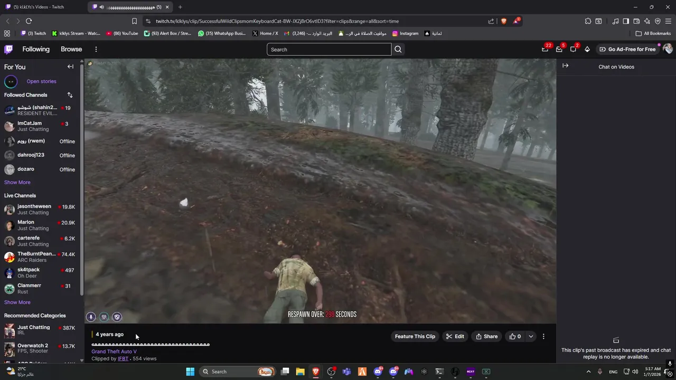
Task: Sort followed channels with arrows icon
Action: (70, 95)
